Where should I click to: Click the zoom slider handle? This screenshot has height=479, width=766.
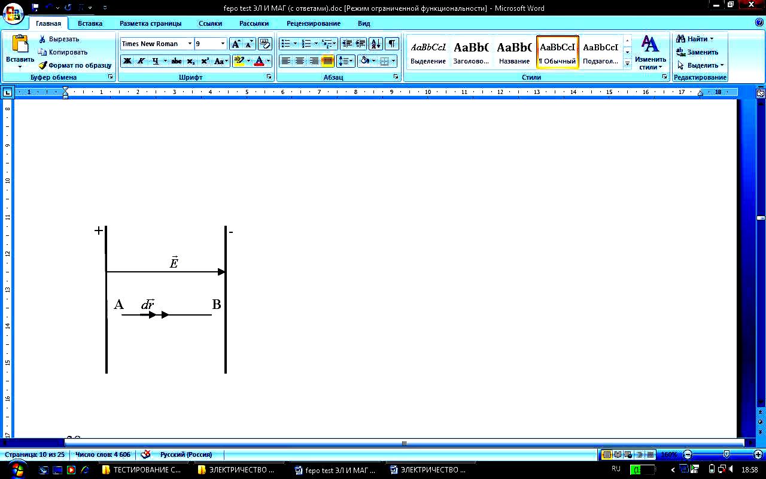[x=727, y=454]
